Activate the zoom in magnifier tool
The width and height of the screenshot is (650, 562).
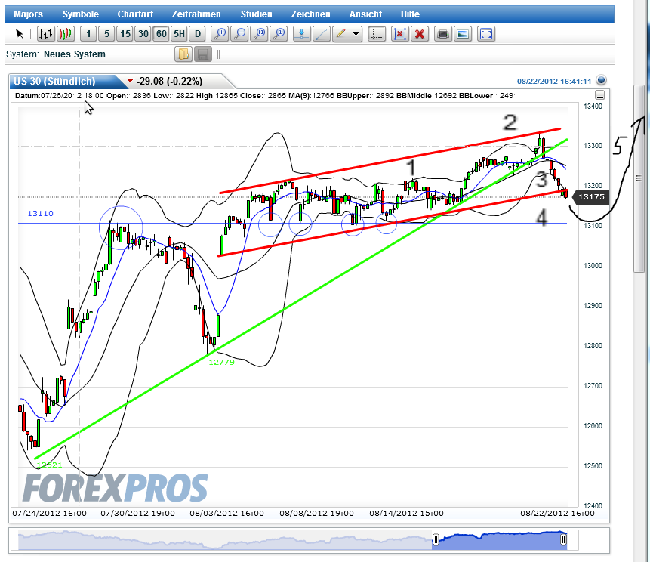(220, 34)
